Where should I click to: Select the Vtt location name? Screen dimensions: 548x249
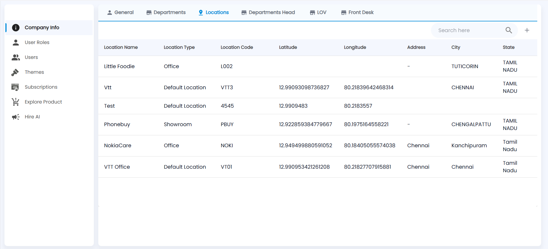click(x=108, y=87)
